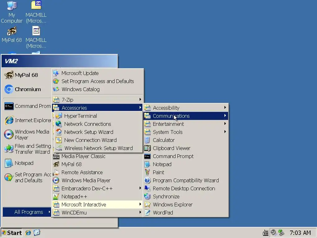Launch MyPal 68 in All Programs list
This screenshot has width=317, height=238.
click(x=98, y=164)
